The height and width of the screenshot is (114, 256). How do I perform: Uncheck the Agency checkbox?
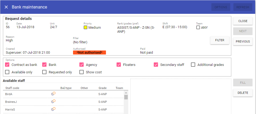click(x=82, y=65)
